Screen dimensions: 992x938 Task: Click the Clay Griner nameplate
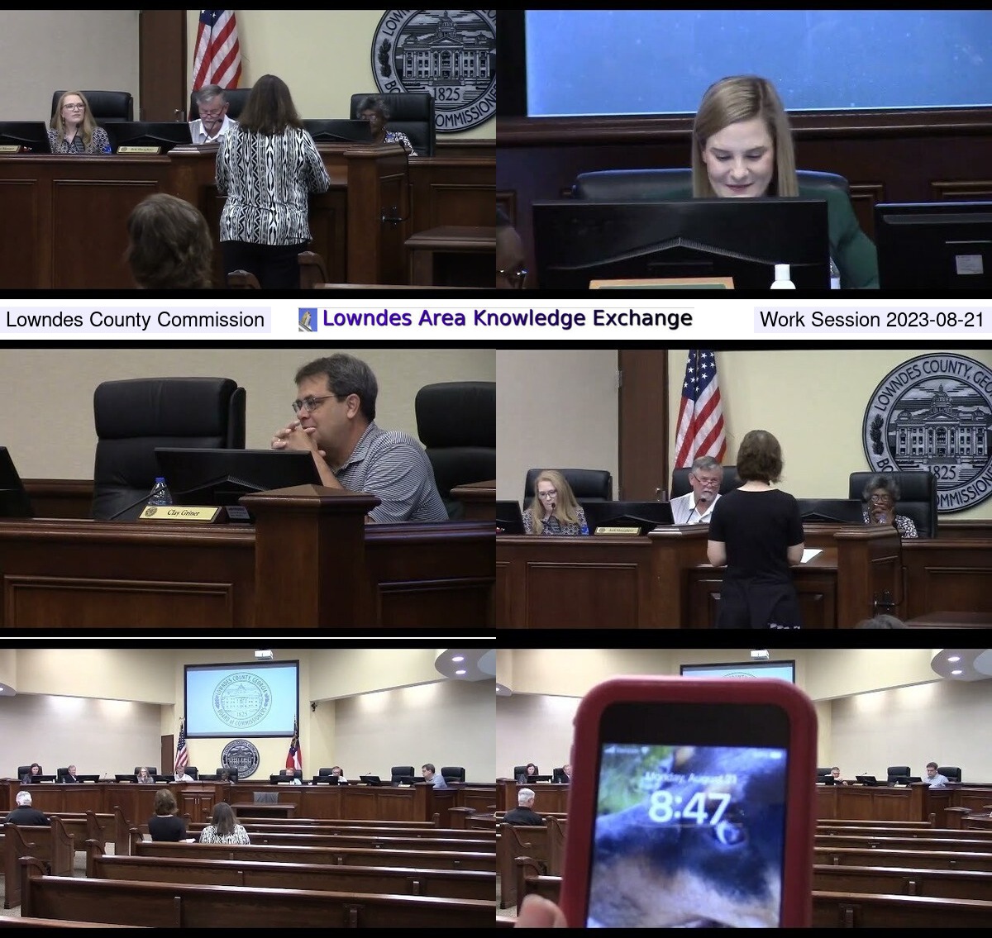click(x=179, y=513)
